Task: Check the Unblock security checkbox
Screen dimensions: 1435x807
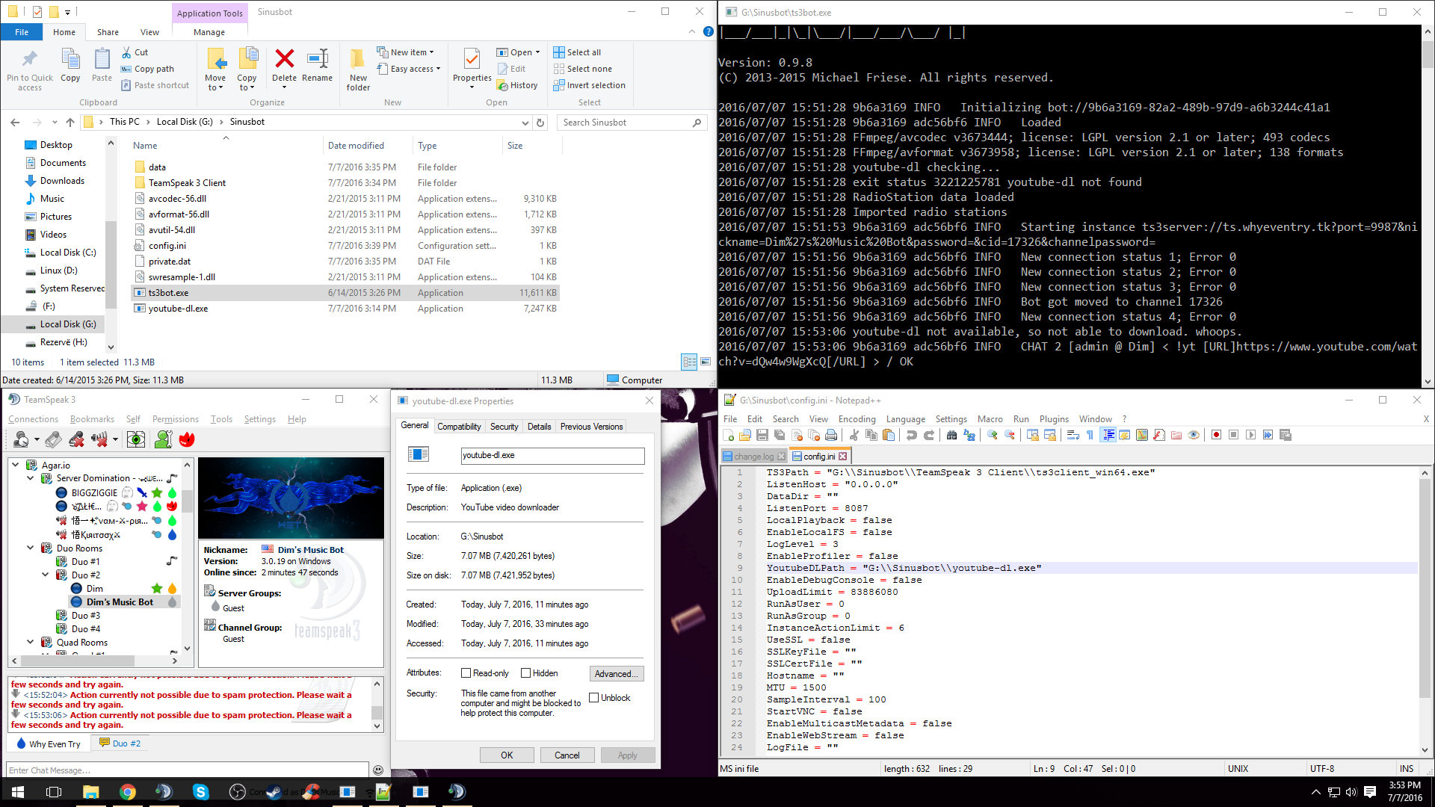Action: [594, 698]
